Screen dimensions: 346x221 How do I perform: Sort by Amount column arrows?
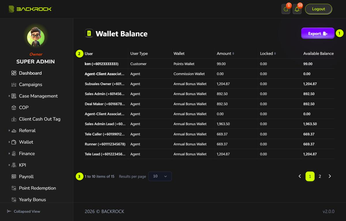[233, 54]
